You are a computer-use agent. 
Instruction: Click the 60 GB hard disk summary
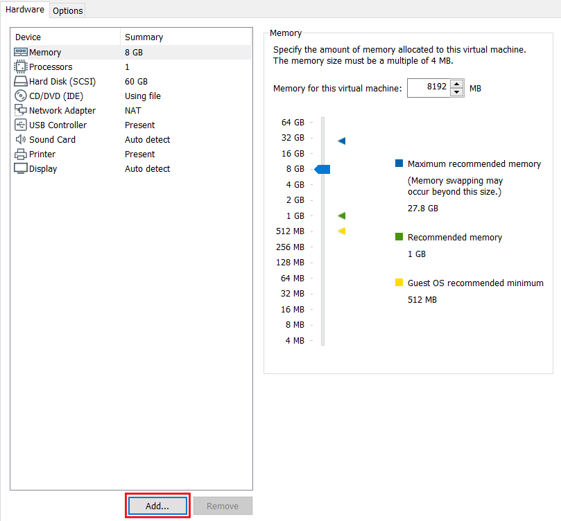(x=136, y=82)
